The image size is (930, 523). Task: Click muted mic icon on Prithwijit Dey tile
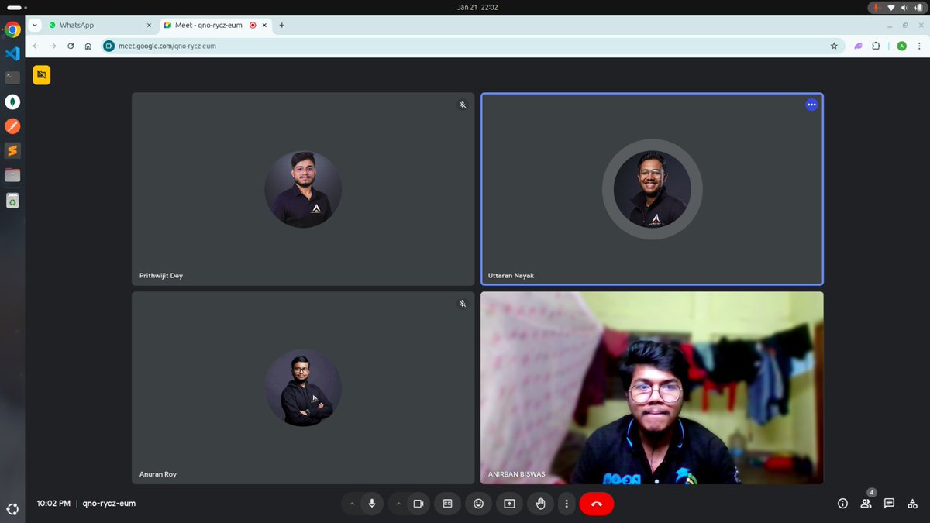coord(463,105)
